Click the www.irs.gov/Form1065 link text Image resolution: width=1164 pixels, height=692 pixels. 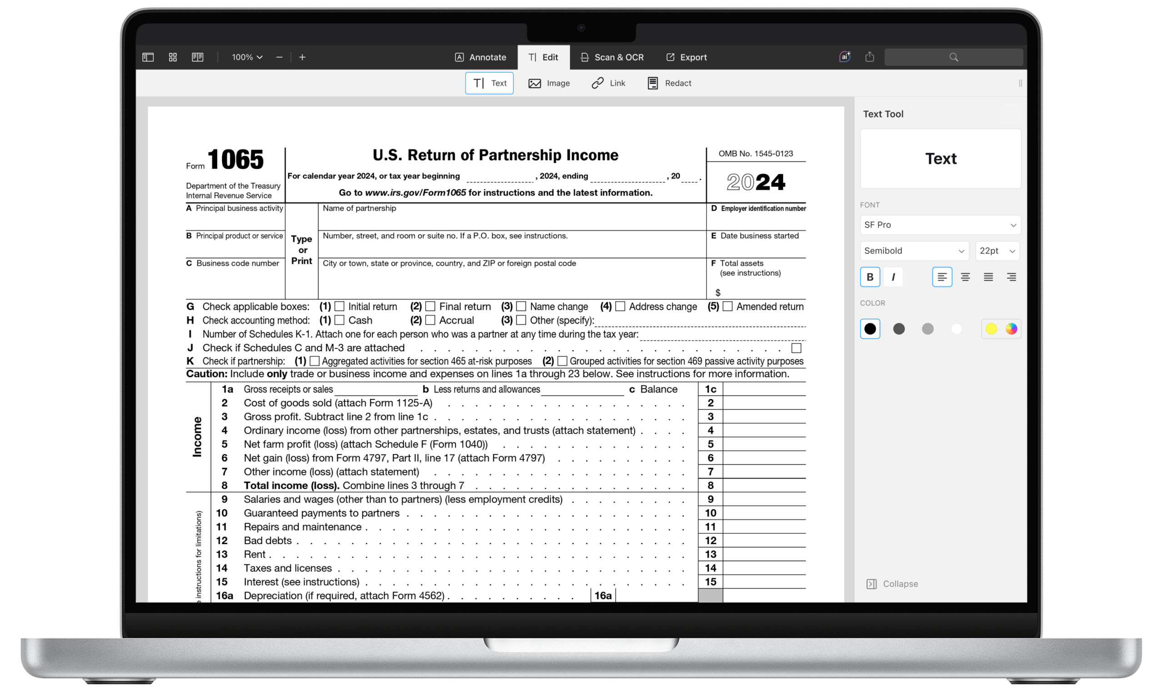pos(415,192)
